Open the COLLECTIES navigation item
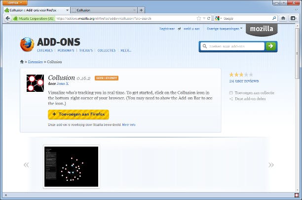302x200 pixels. click(x=107, y=50)
